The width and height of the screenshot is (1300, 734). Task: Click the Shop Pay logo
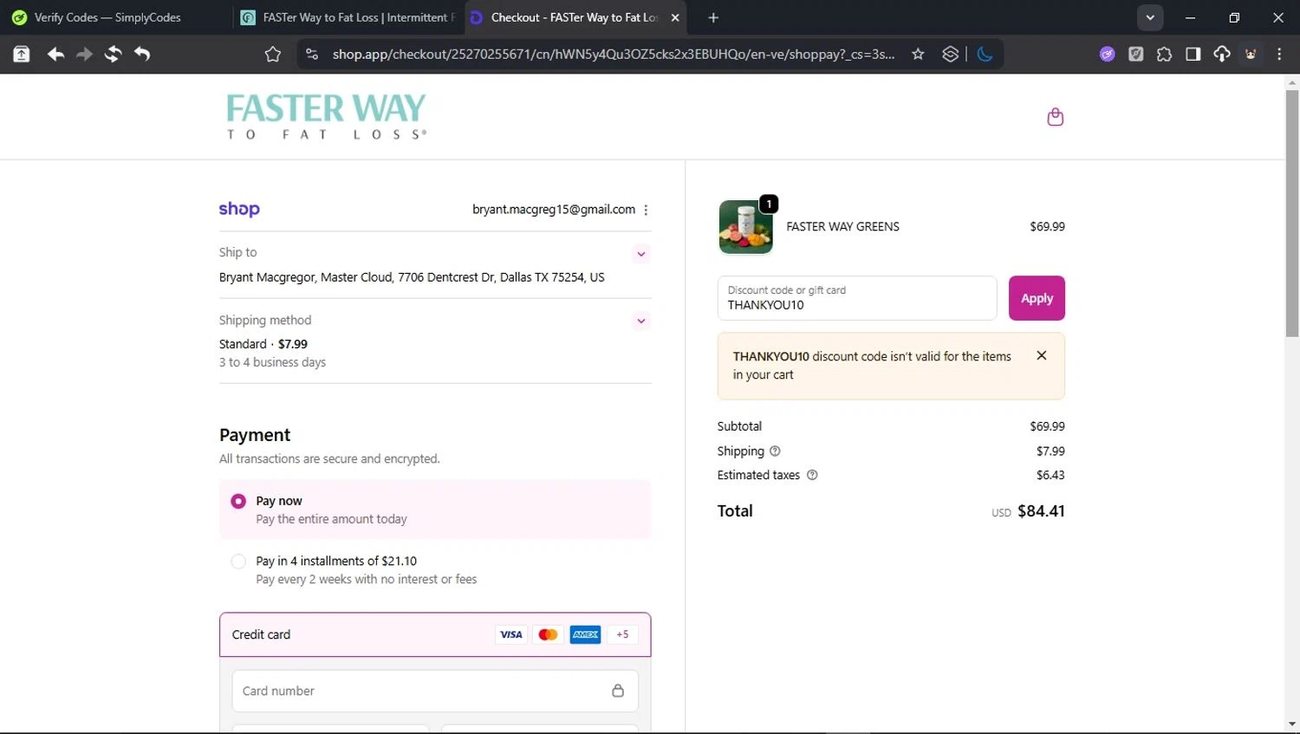(239, 209)
